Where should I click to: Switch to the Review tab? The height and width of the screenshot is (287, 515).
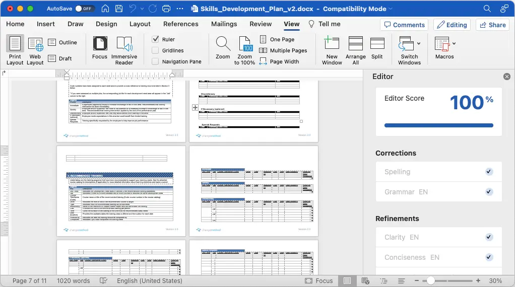(261, 24)
